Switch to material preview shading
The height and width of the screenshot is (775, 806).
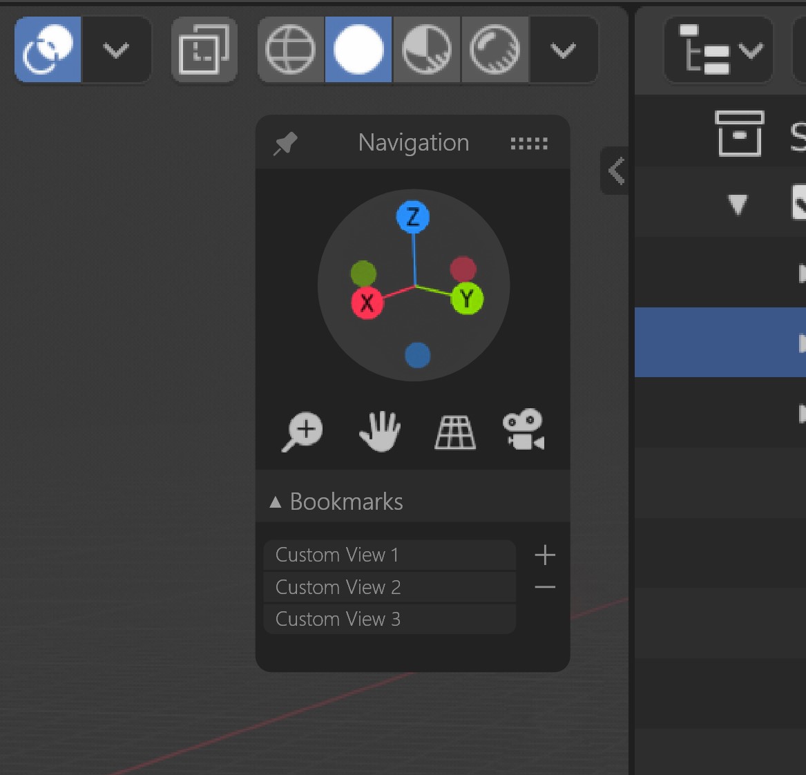427,49
